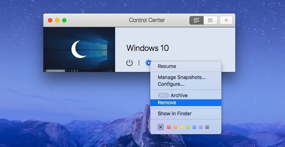This screenshot has height=147, width=285.
Task: Select the Archive menu entry
Action: pos(186,95)
